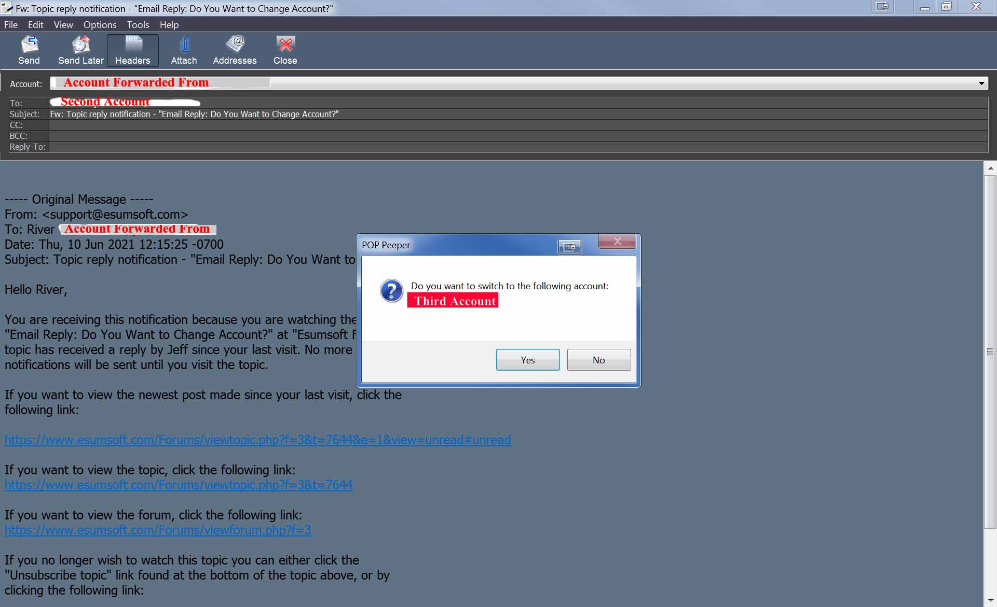
Task: Open the View menu
Action: [63, 24]
